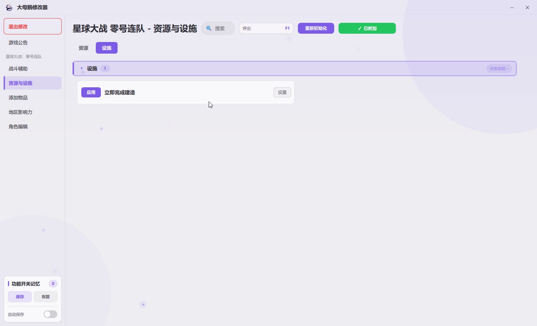Exit modification via 退出修改 button
Screen dimensions: 537x326
(x=33, y=26)
